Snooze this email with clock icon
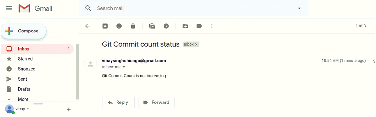376x117 pixels. (x=166, y=26)
